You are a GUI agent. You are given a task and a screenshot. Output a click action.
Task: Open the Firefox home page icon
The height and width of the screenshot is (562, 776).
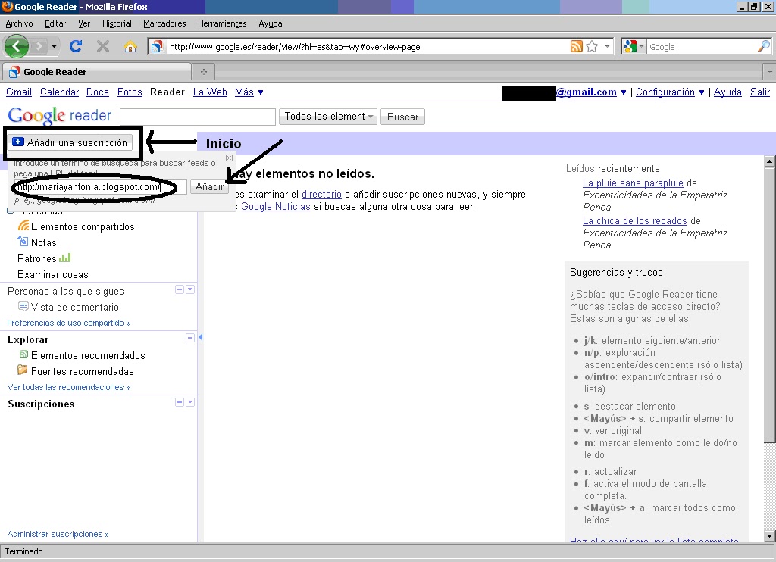(130, 46)
